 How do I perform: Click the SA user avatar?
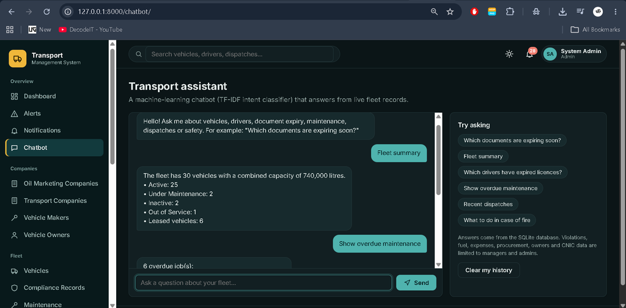(550, 54)
